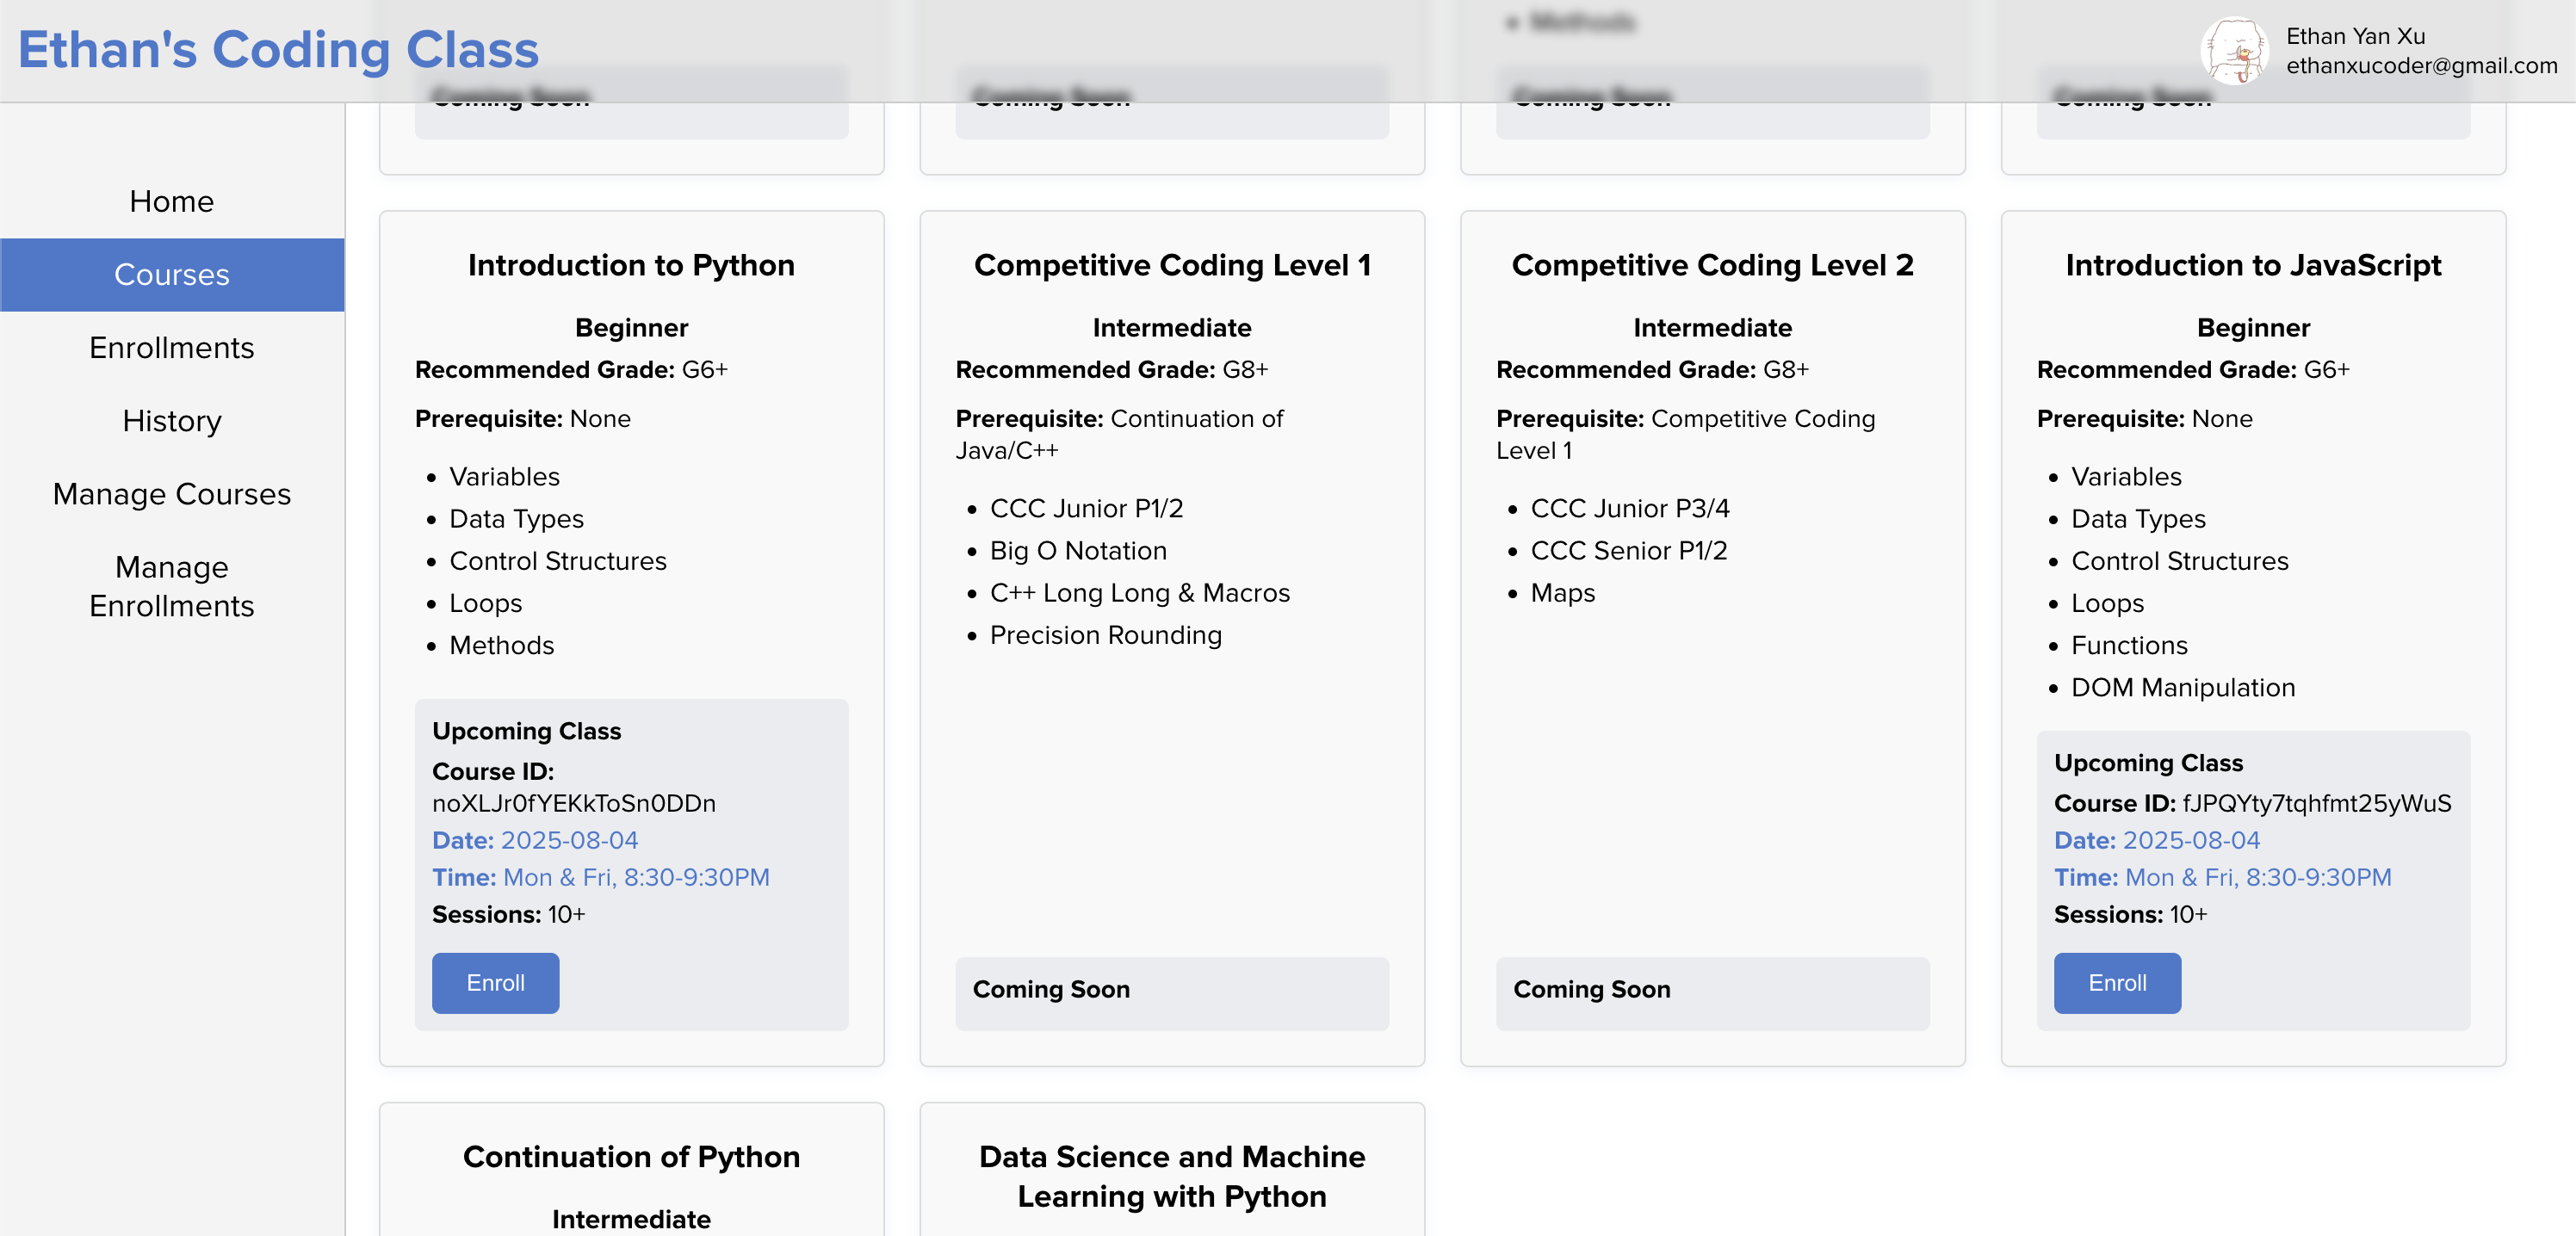Screen dimensions: 2576x1236
Task: Click the Python class time Mon & Fri
Action: 600,877
